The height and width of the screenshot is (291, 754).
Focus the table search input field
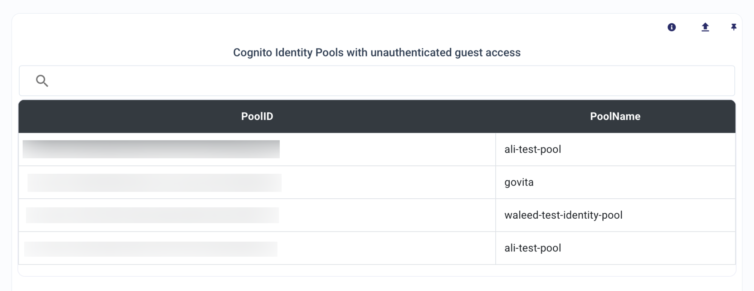tap(377, 81)
